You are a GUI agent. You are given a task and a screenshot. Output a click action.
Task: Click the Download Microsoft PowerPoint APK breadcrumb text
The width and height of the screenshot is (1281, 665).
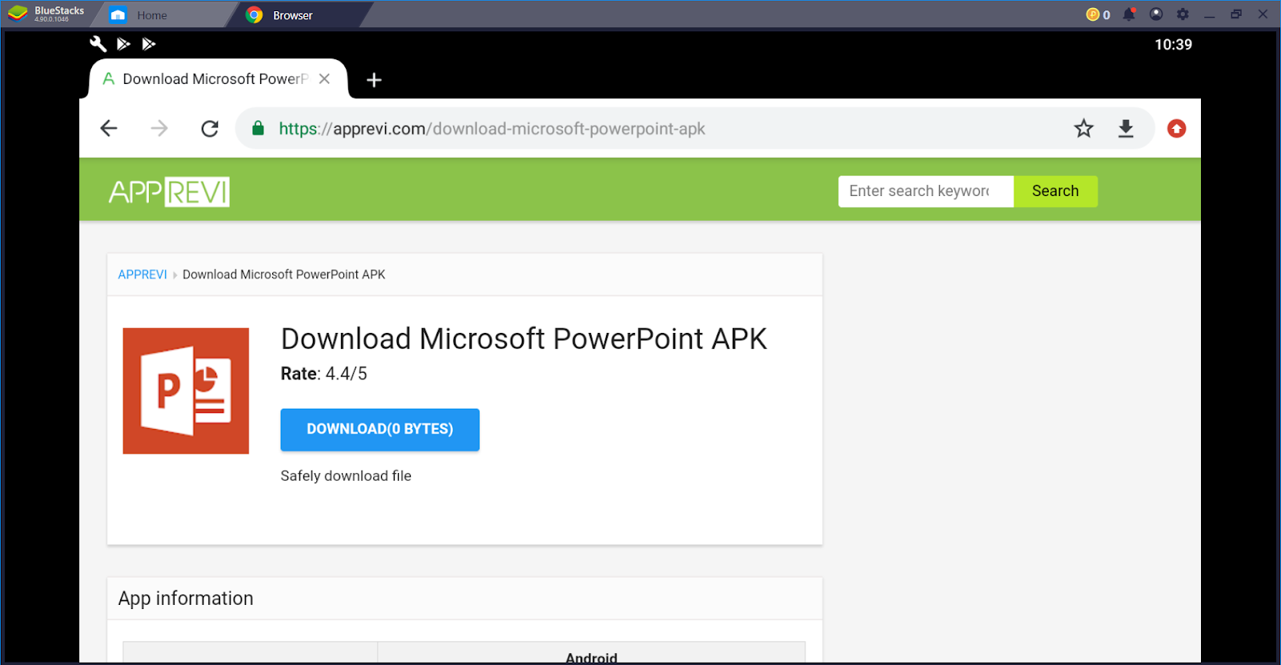(x=284, y=274)
